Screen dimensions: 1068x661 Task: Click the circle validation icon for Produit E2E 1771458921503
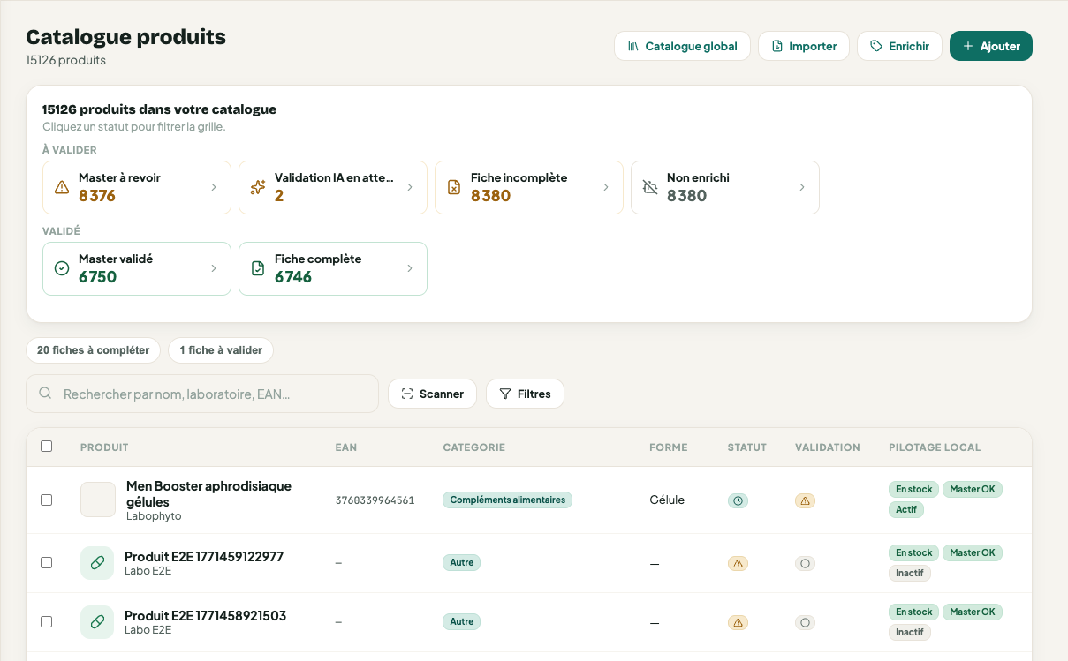click(805, 622)
